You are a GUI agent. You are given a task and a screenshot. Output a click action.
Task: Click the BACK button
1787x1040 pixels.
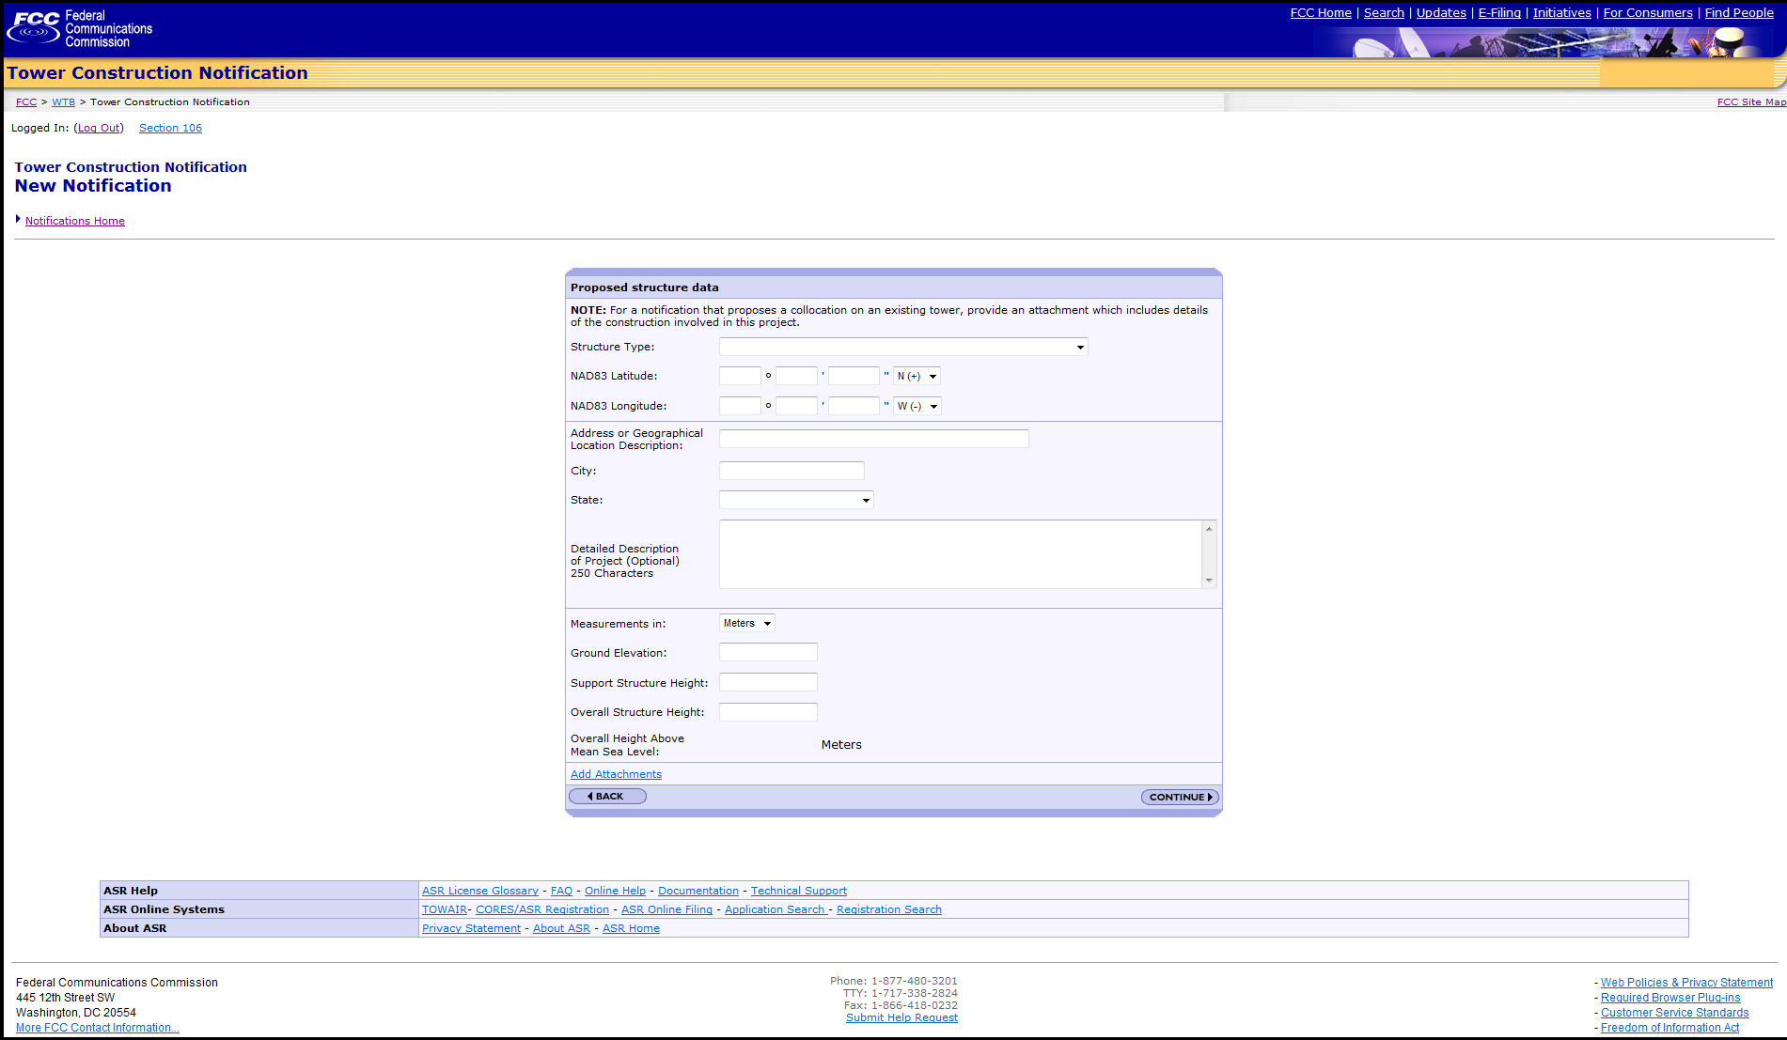pyautogui.click(x=607, y=797)
